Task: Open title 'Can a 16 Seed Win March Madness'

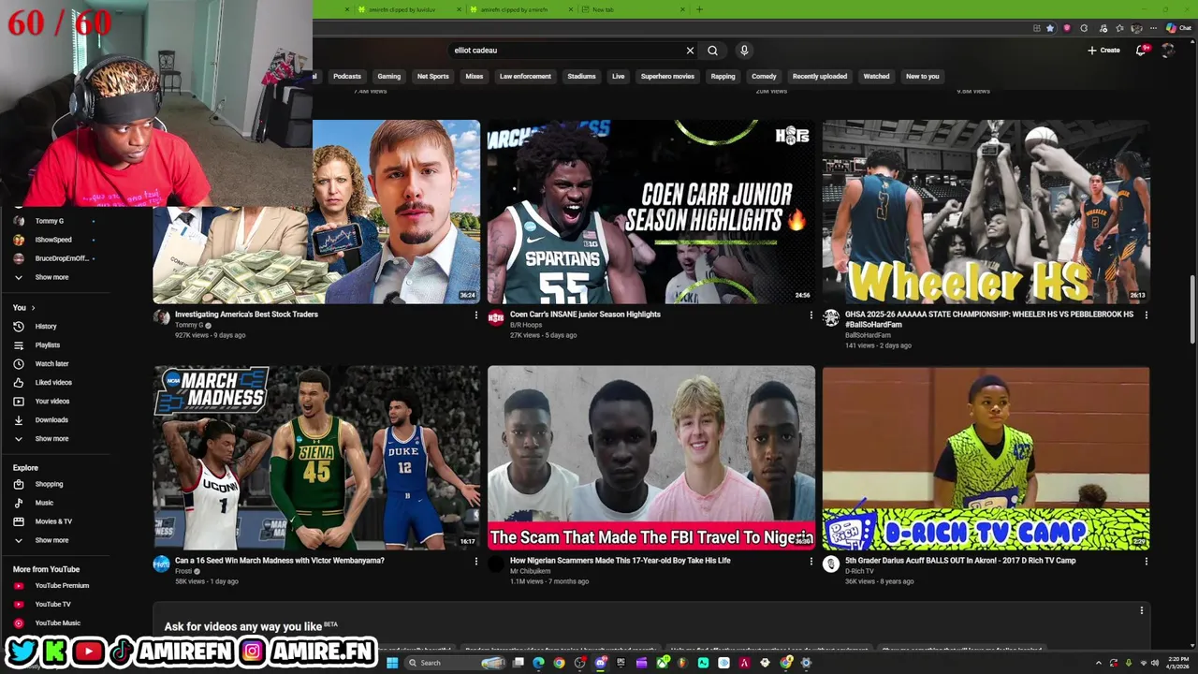Action: 280,561
